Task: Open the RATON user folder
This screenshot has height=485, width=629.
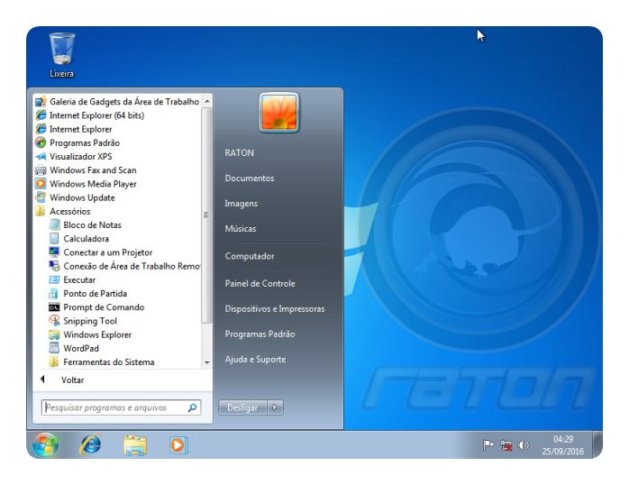Action: [240, 153]
